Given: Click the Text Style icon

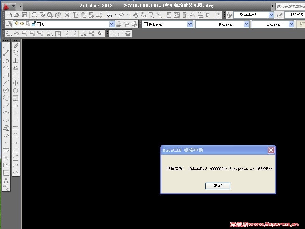Looking at the screenshot, I should tap(229, 15).
